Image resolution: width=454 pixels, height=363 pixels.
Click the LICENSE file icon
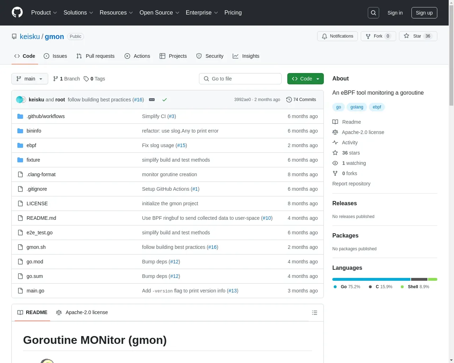(x=20, y=203)
